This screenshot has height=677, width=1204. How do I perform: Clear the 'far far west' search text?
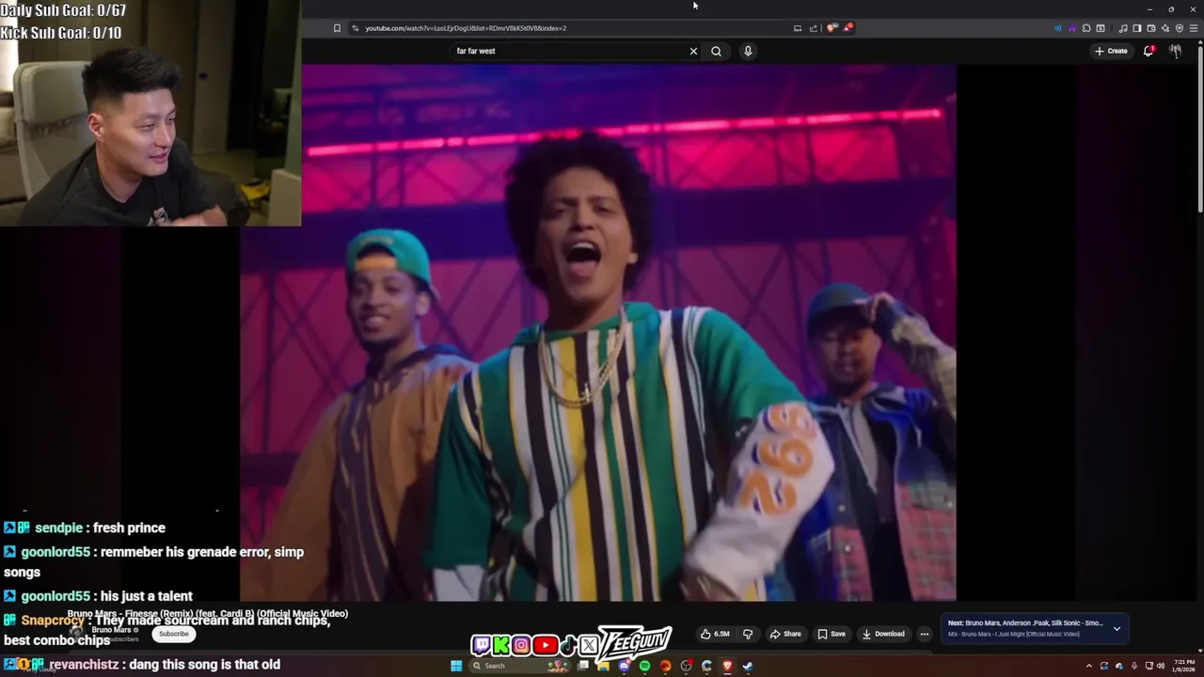point(693,51)
